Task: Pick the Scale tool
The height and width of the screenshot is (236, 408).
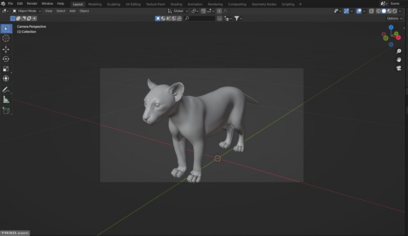Action: (6, 69)
